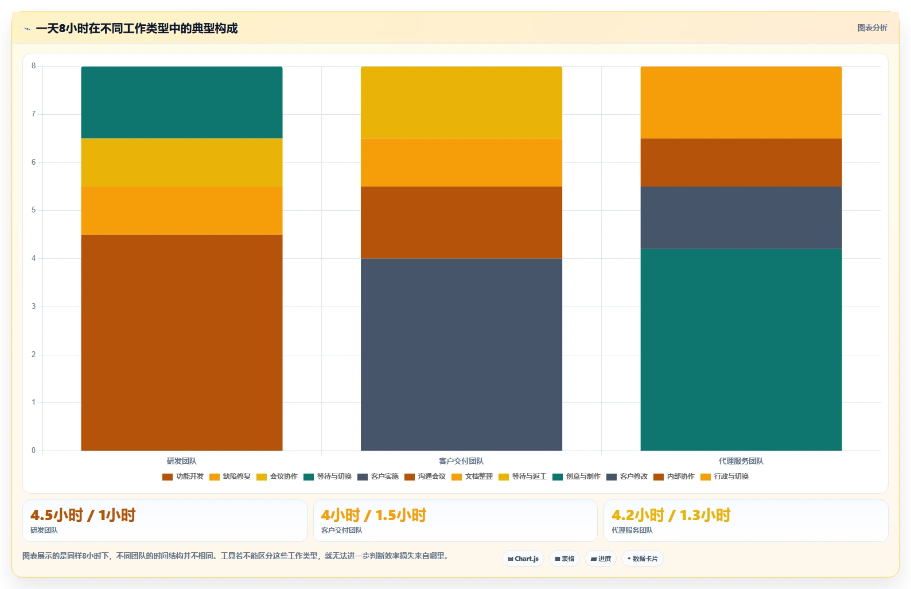Click the yellow top segment of 客户交付团队 bar
The height and width of the screenshot is (589, 911).
point(461,103)
